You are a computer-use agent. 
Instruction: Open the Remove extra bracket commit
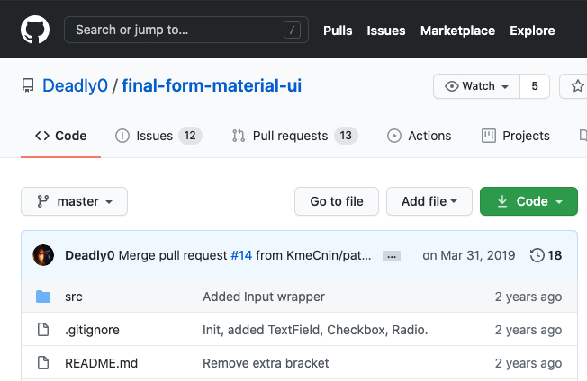(266, 363)
